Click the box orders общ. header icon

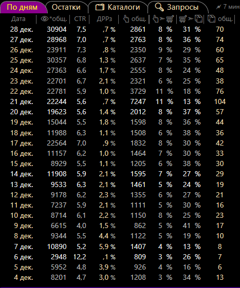[x=211, y=19]
